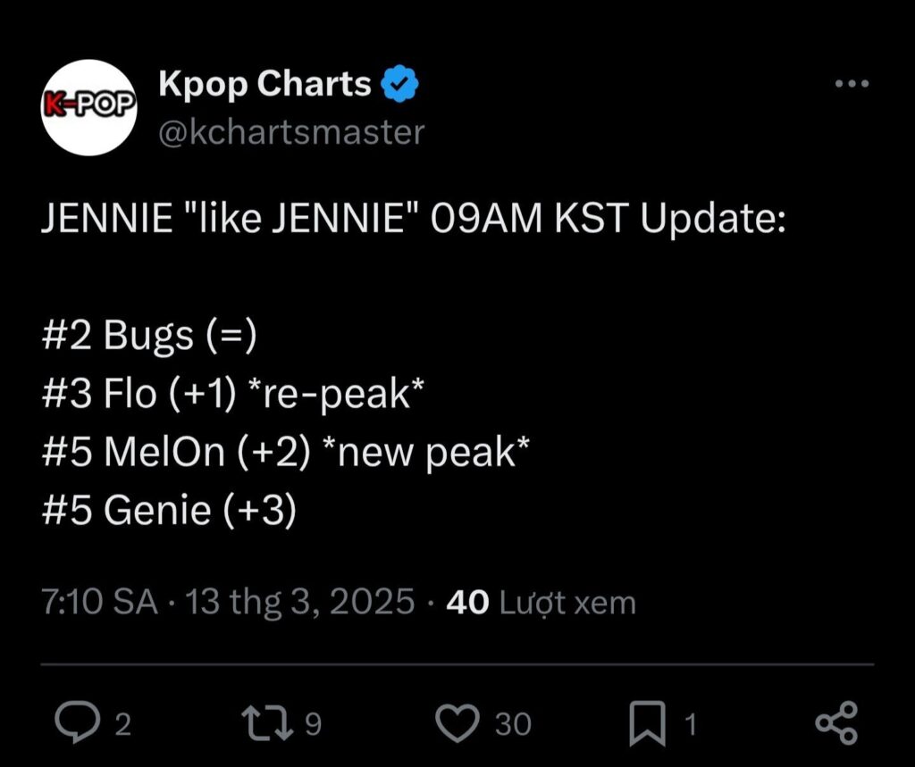This screenshot has height=767, width=915.
Task: Like the tweet with the heart icon
Action: click(x=461, y=722)
